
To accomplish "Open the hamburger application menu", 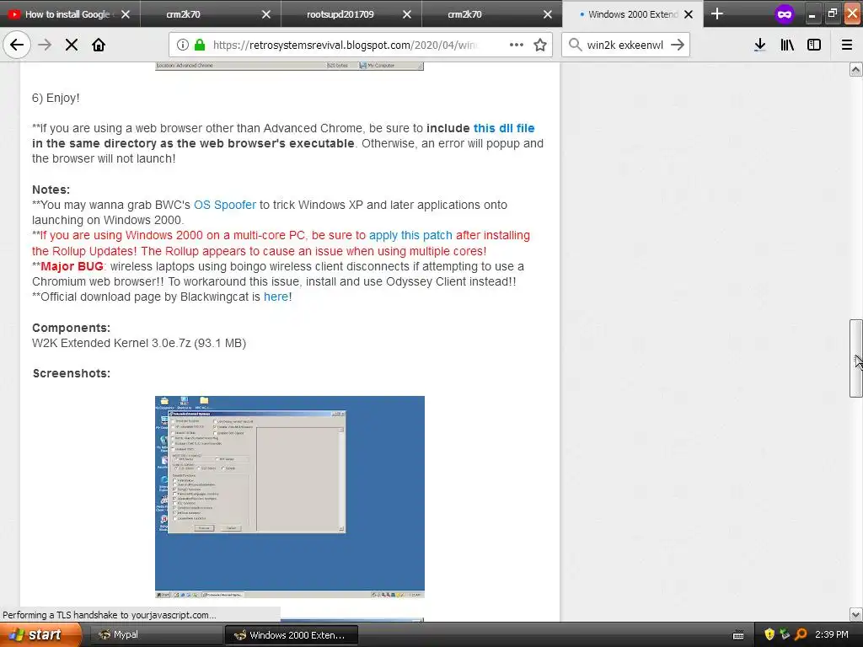I will [847, 45].
